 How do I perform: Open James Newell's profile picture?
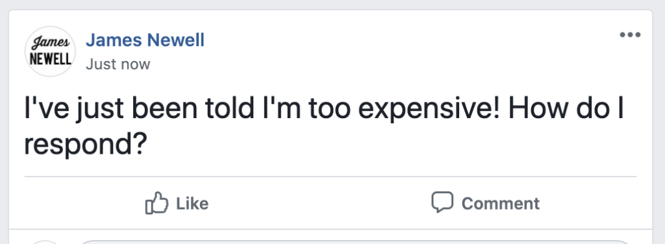click(50, 51)
